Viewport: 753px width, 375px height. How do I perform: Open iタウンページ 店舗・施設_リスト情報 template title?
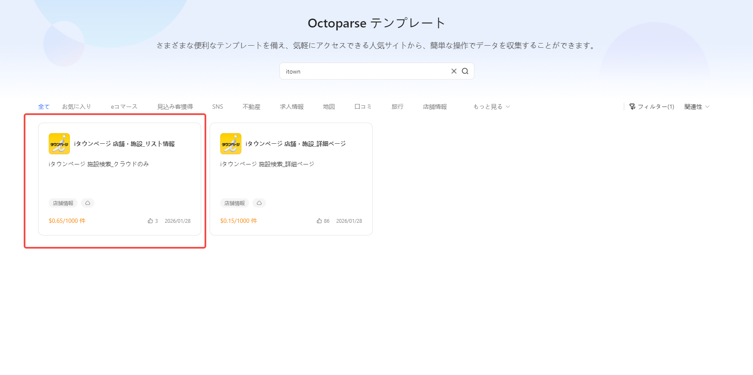(124, 144)
